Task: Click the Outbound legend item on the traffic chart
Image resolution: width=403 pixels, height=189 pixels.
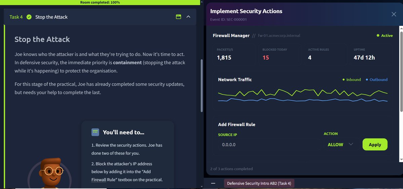Action: pos(376,80)
